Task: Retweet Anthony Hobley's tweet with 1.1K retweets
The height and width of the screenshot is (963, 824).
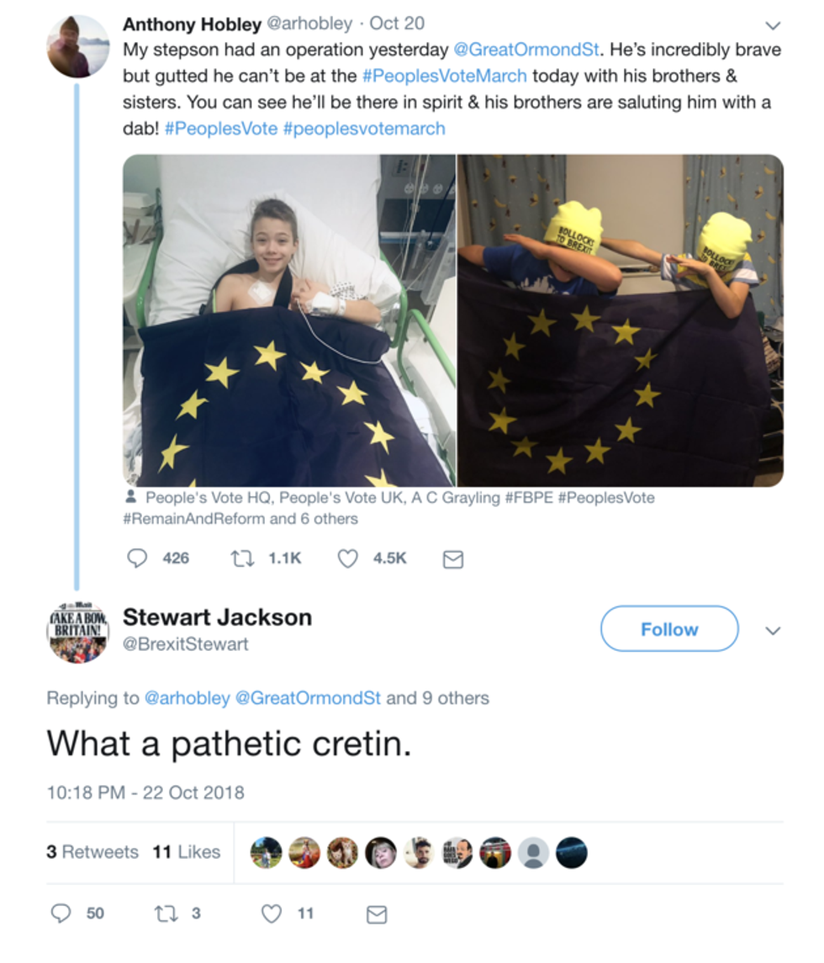Action: (242, 558)
